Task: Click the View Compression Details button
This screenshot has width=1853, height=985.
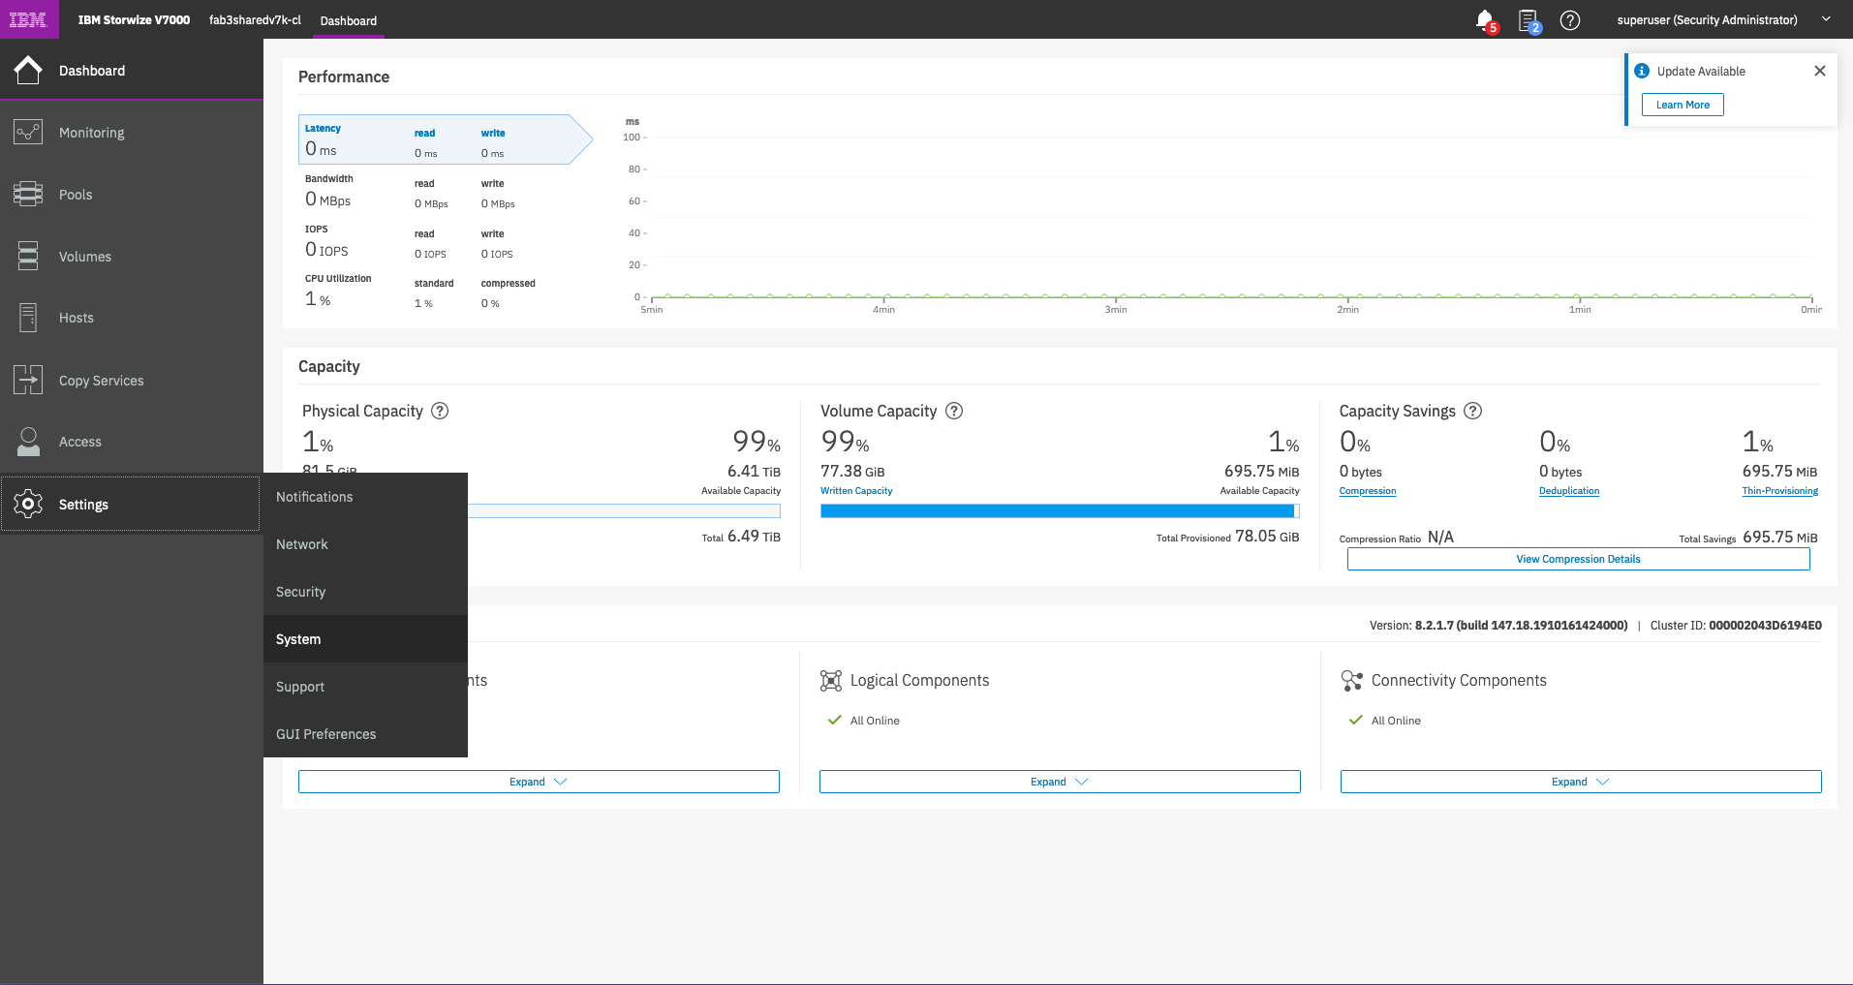Action: [1578, 559]
